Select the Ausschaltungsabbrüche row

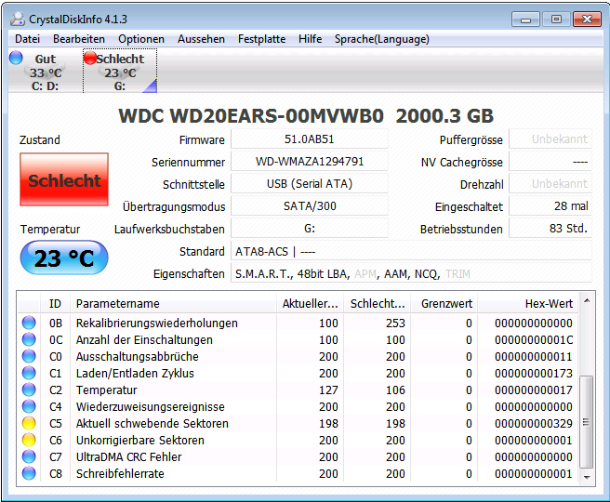point(298,356)
